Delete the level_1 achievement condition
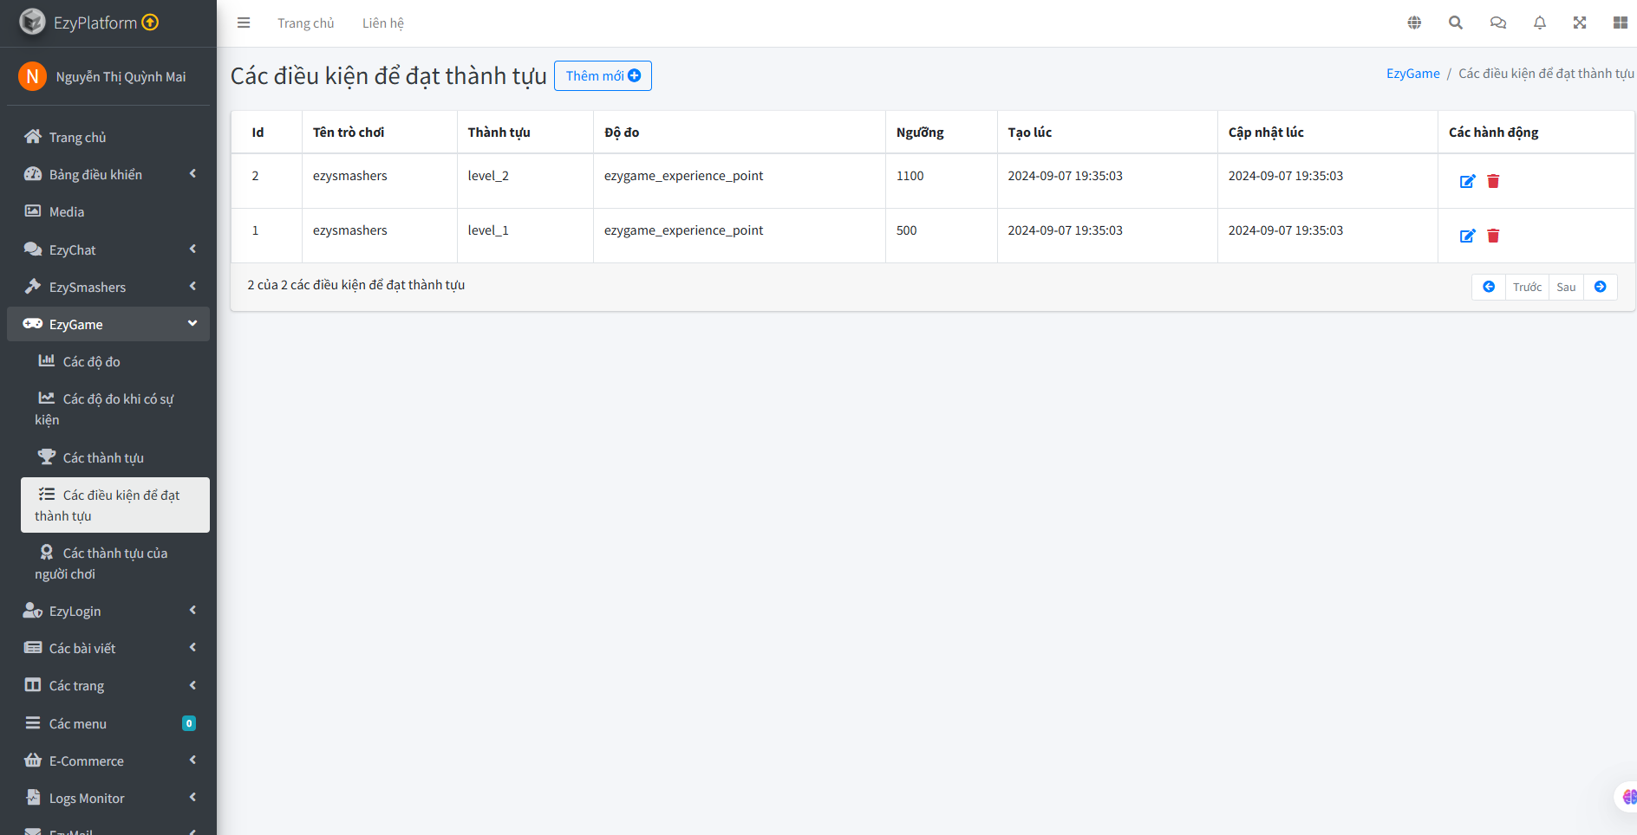Viewport: 1637px width, 835px height. coord(1493,236)
